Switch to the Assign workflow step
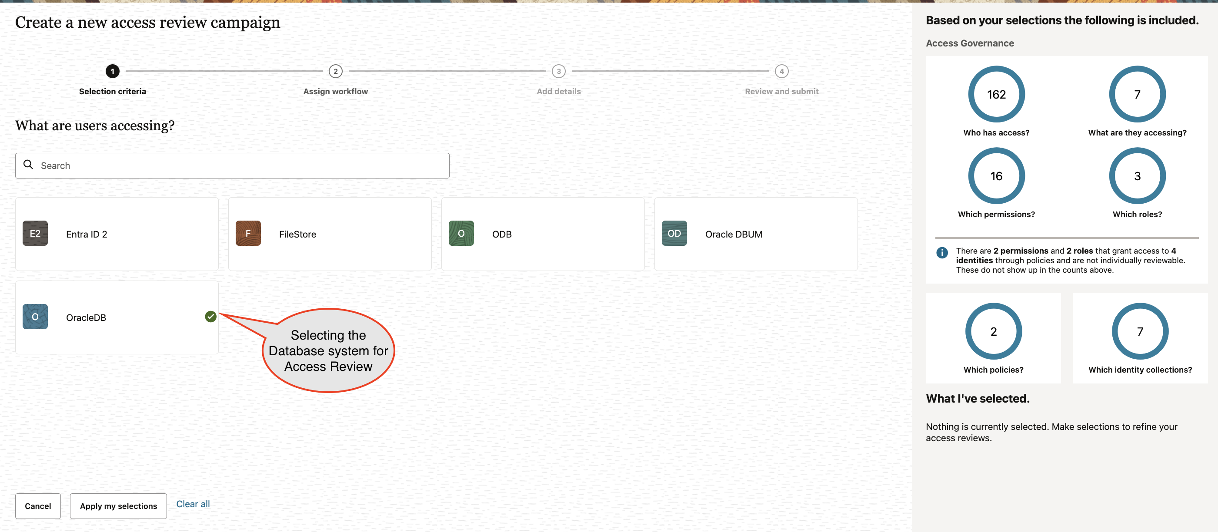Image resolution: width=1218 pixels, height=532 pixels. (336, 72)
